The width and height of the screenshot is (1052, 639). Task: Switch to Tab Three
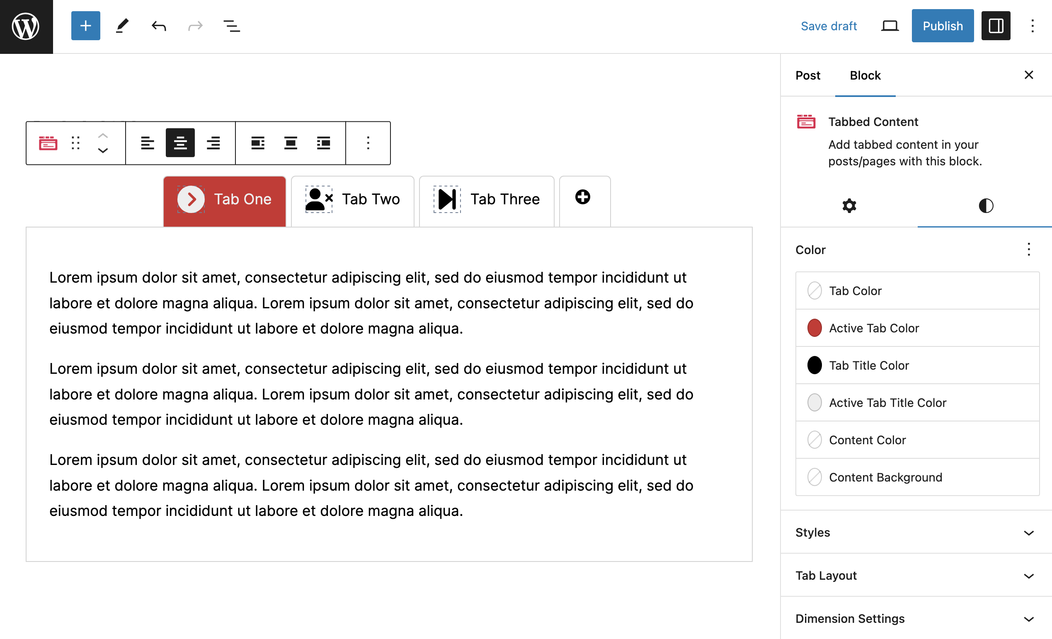coord(505,199)
